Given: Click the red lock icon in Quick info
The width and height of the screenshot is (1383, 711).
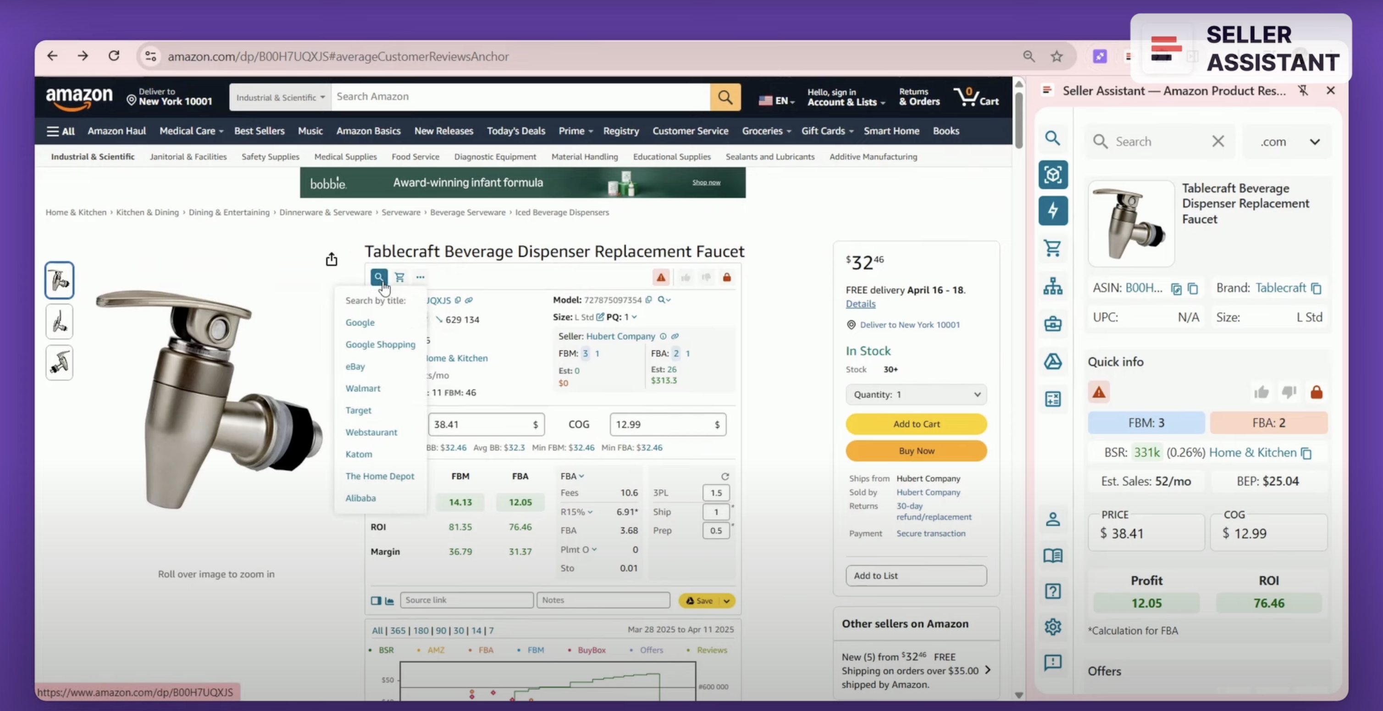Looking at the screenshot, I should coord(1316,392).
